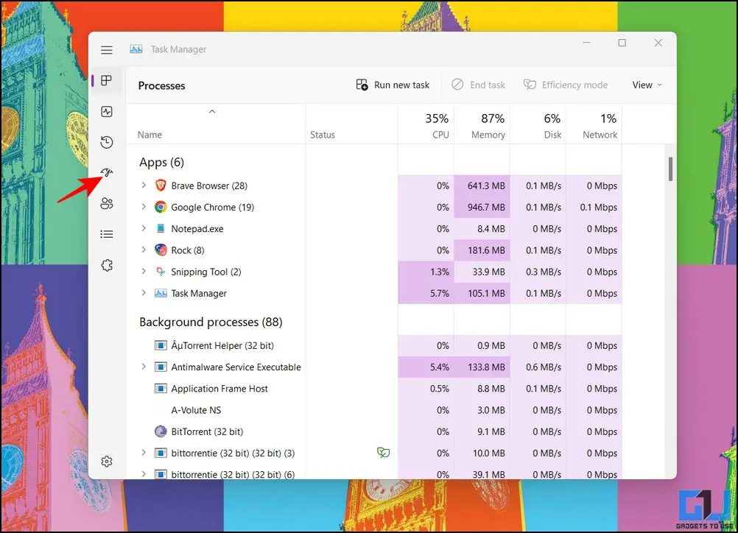Open the Performance tab in sidebar
Image resolution: width=738 pixels, height=533 pixels.
point(106,111)
